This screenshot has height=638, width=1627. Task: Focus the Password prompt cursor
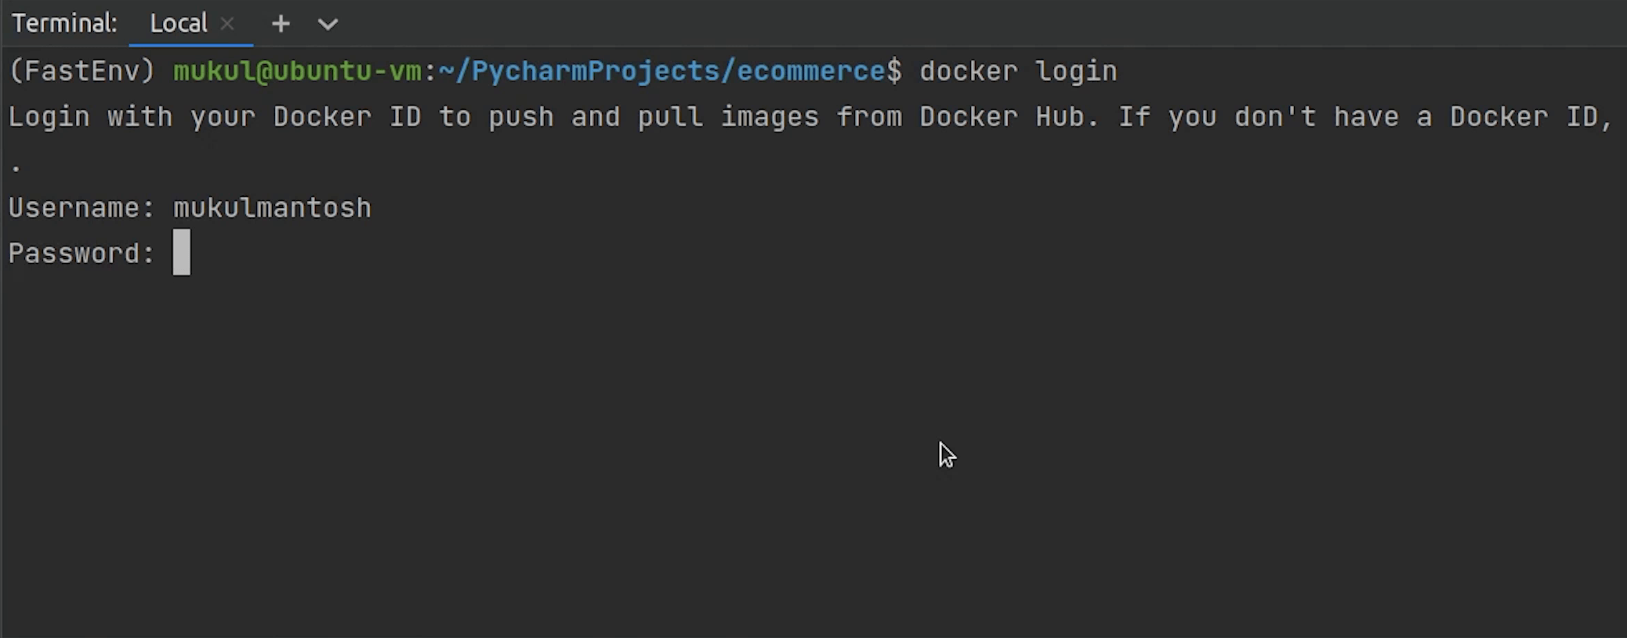pos(181,253)
